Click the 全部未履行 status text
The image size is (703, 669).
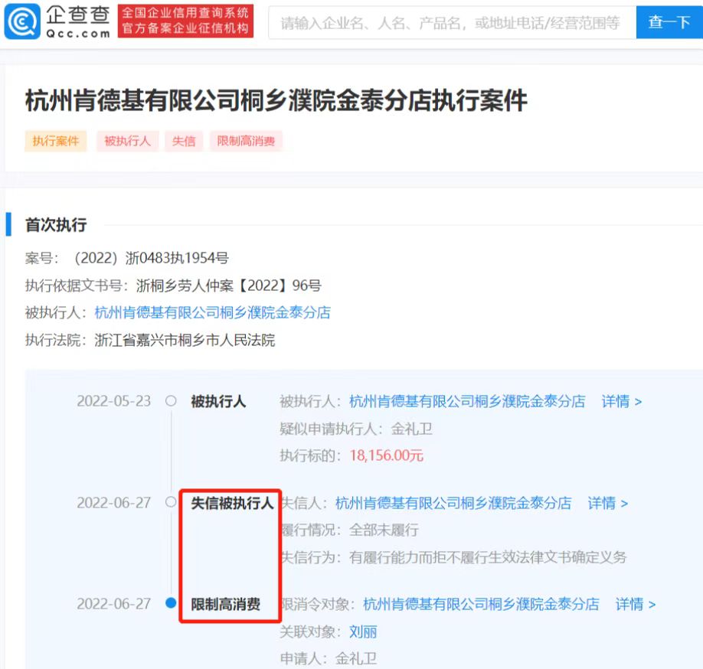[384, 530]
